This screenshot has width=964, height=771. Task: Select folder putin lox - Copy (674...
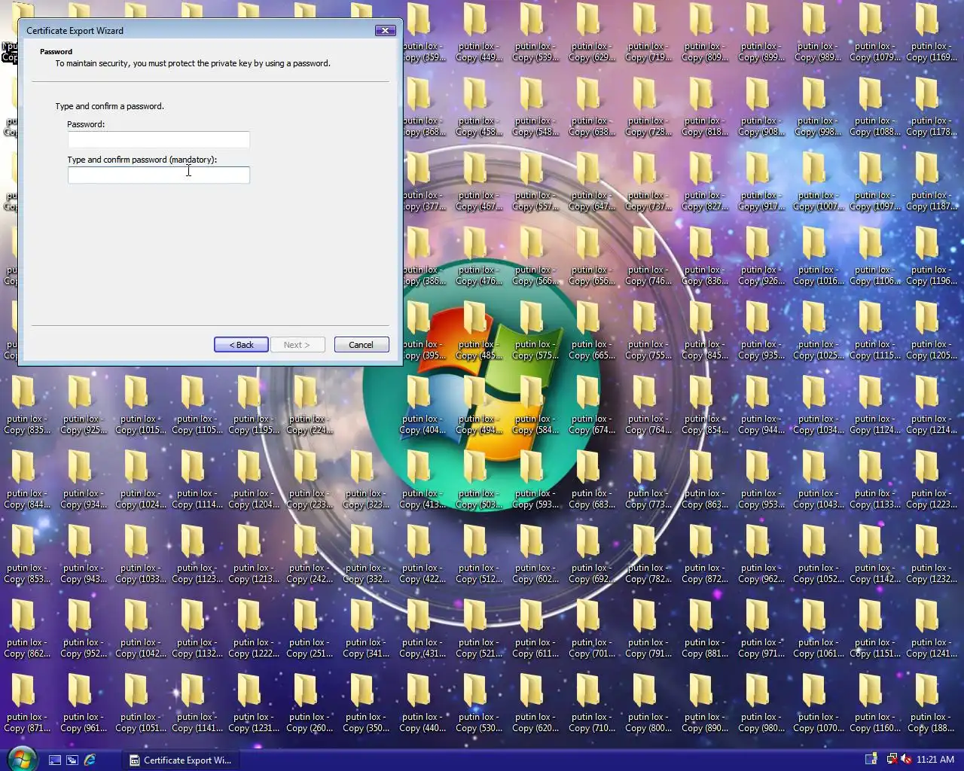tap(592, 406)
